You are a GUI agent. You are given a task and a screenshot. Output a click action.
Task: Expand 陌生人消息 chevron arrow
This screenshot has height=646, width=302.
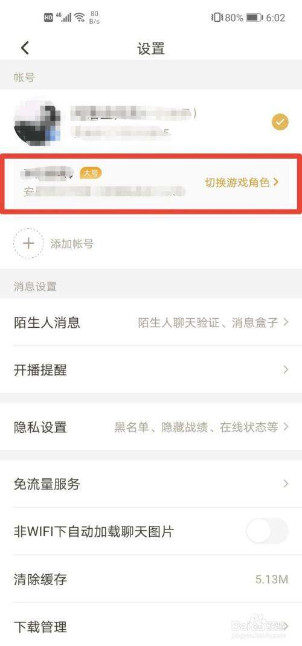click(x=286, y=322)
